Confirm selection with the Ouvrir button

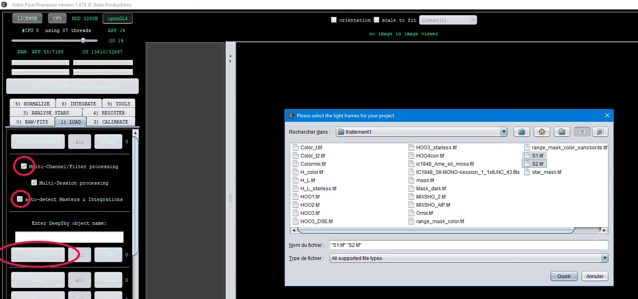pyautogui.click(x=564, y=276)
